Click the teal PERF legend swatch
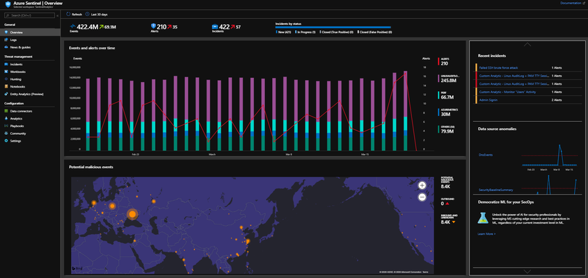Image resolution: width=588 pixels, height=278 pixels. tap(438, 95)
